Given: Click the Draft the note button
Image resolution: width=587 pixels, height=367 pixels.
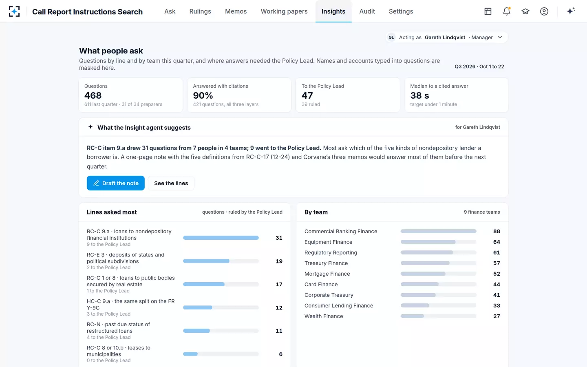Looking at the screenshot, I should coord(116,183).
